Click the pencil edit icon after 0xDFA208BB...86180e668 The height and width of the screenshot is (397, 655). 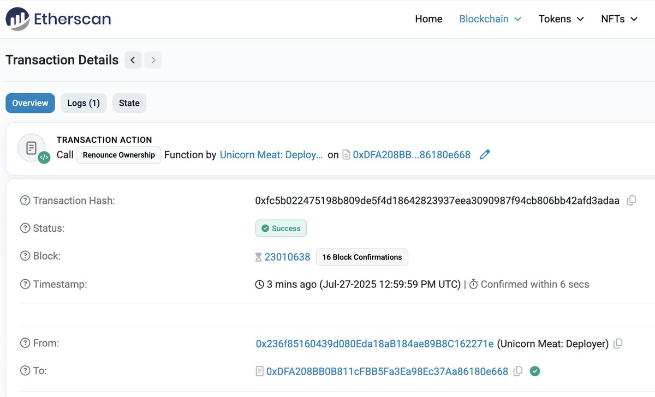(484, 155)
